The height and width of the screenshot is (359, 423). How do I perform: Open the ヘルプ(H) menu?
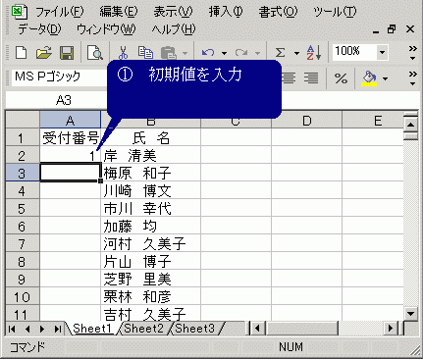pos(174,29)
